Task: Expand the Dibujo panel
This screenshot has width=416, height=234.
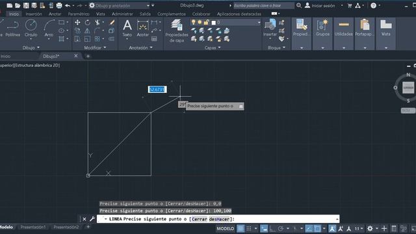Action: point(31,47)
